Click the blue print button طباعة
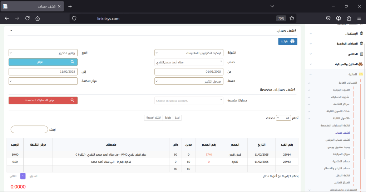366x192 pixels. (x=287, y=41)
